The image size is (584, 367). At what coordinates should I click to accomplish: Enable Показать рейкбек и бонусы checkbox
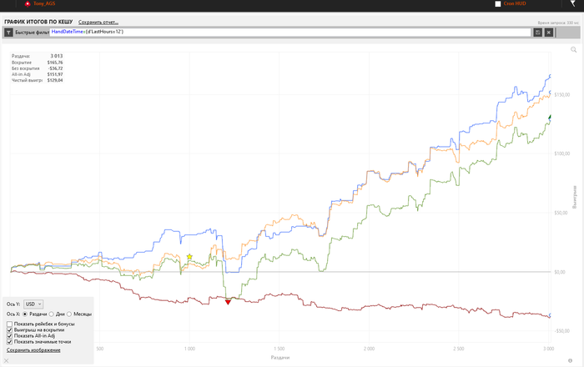click(10, 324)
